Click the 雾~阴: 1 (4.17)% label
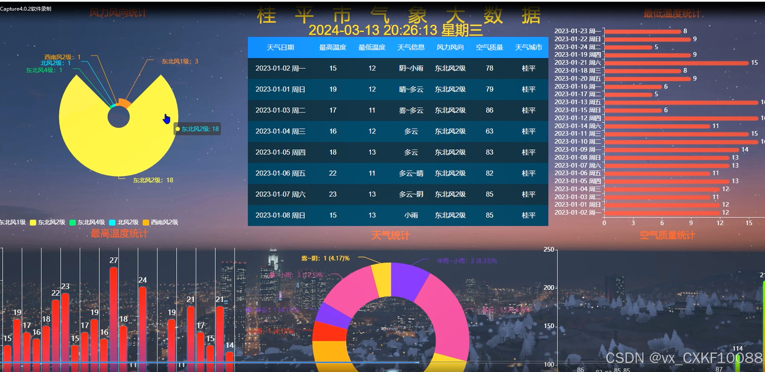Image resolution: width=765 pixels, height=372 pixels. [x=325, y=258]
